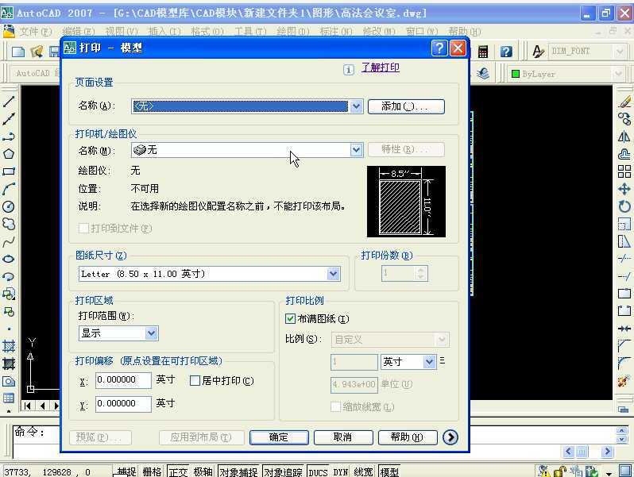Viewport: 634px width, 477px height.
Task: Open the 了解打印 link
Action: [380, 67]
